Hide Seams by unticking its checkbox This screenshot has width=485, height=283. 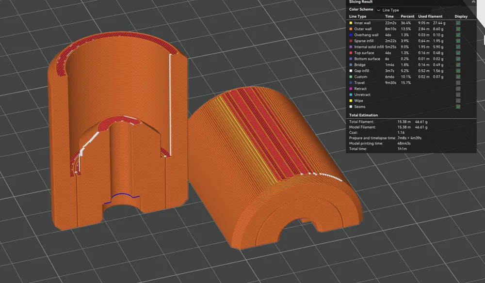(458, 107)
